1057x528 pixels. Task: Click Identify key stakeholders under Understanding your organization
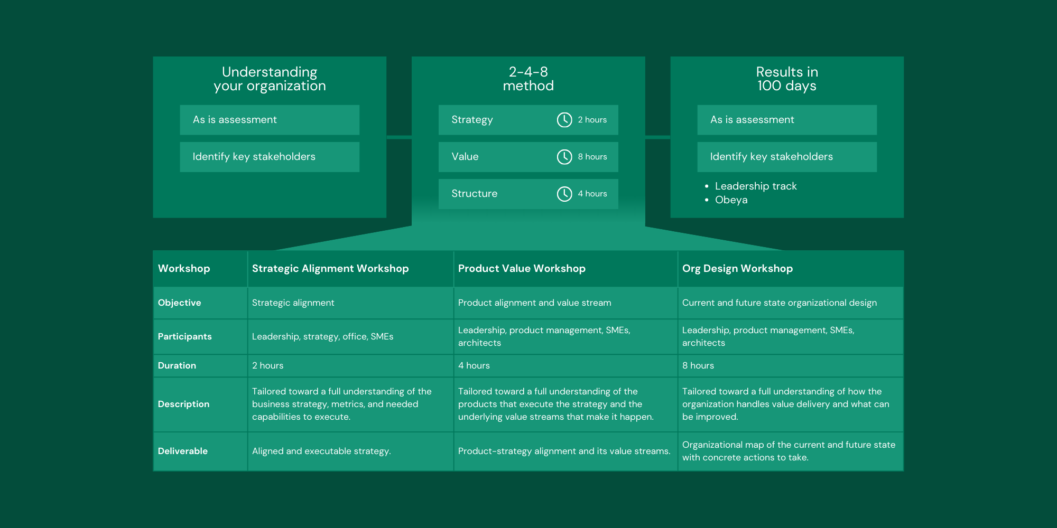coord(270,157)
